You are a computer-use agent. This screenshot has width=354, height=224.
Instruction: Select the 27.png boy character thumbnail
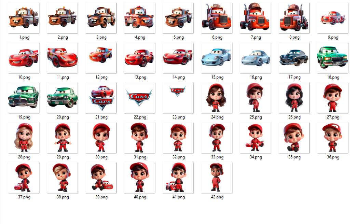coord(332,98)
